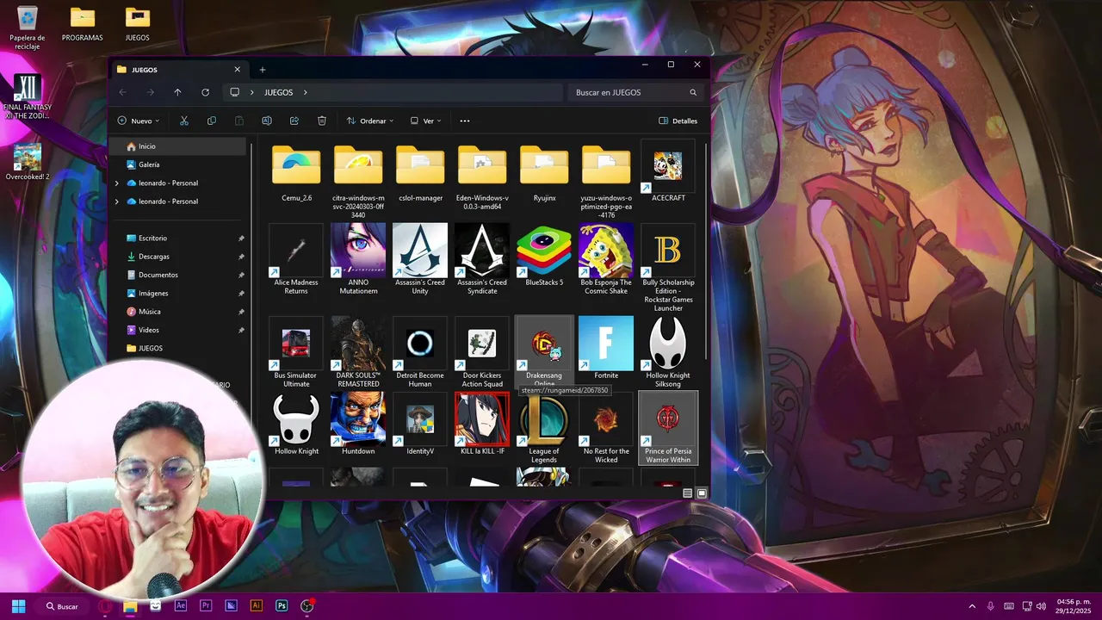The height and width of the screenshot is (620, 1102).
Task: Open After Effects from the taskbar
Action: (181, 606)
